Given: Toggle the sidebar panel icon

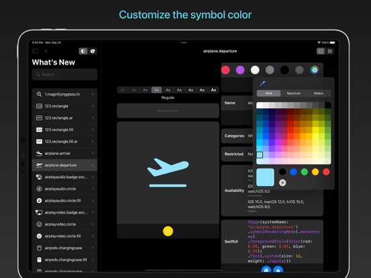Looking at the screenshot, I should point(35,51).
